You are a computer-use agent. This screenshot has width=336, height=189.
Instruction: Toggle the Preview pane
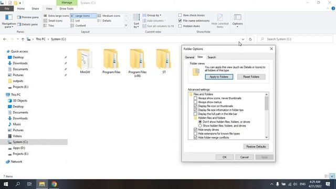pos(28,17)
